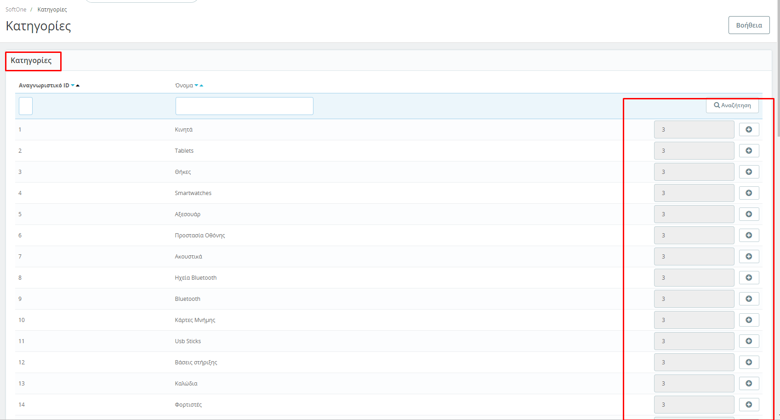Click the plus icon in the Αξεσουάρ row

(x=749, y=214)
